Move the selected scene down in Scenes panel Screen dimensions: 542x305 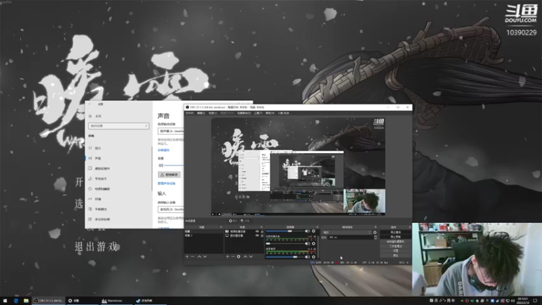(205, 257)
